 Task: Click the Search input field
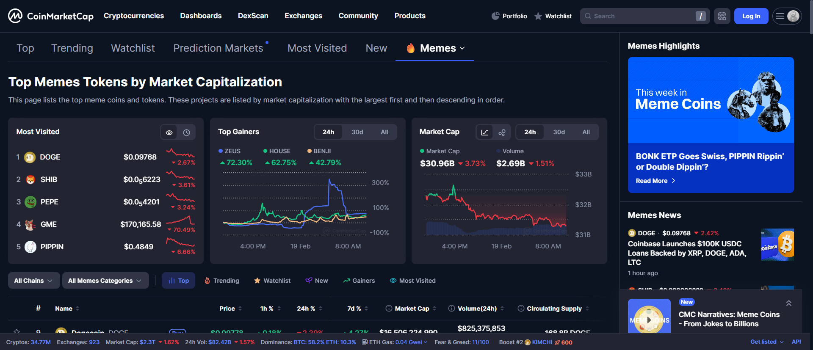(645, 16)
